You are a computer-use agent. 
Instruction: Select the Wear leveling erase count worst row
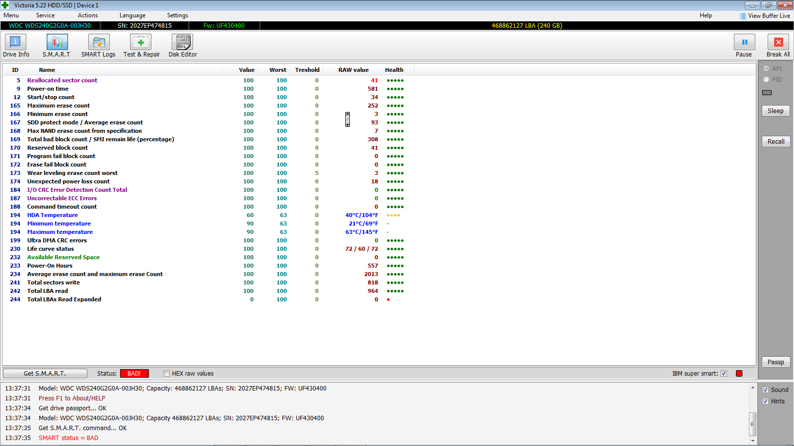[208, 173]
